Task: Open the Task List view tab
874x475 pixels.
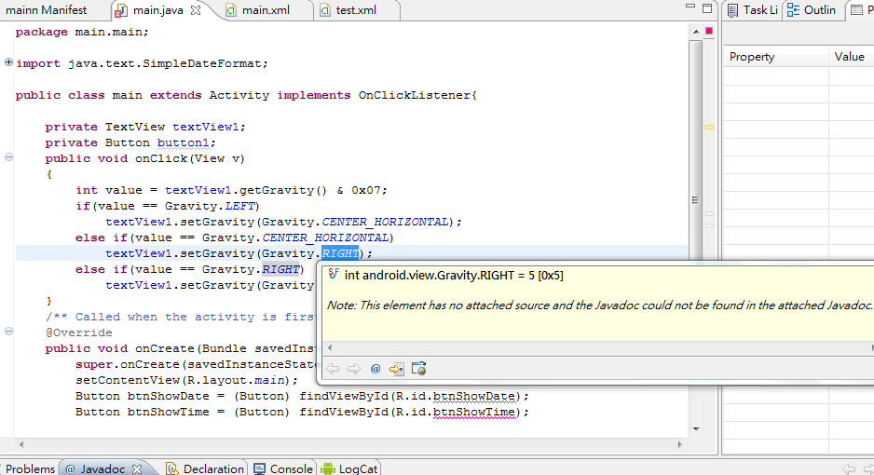Action: click(x=753, y=10)
